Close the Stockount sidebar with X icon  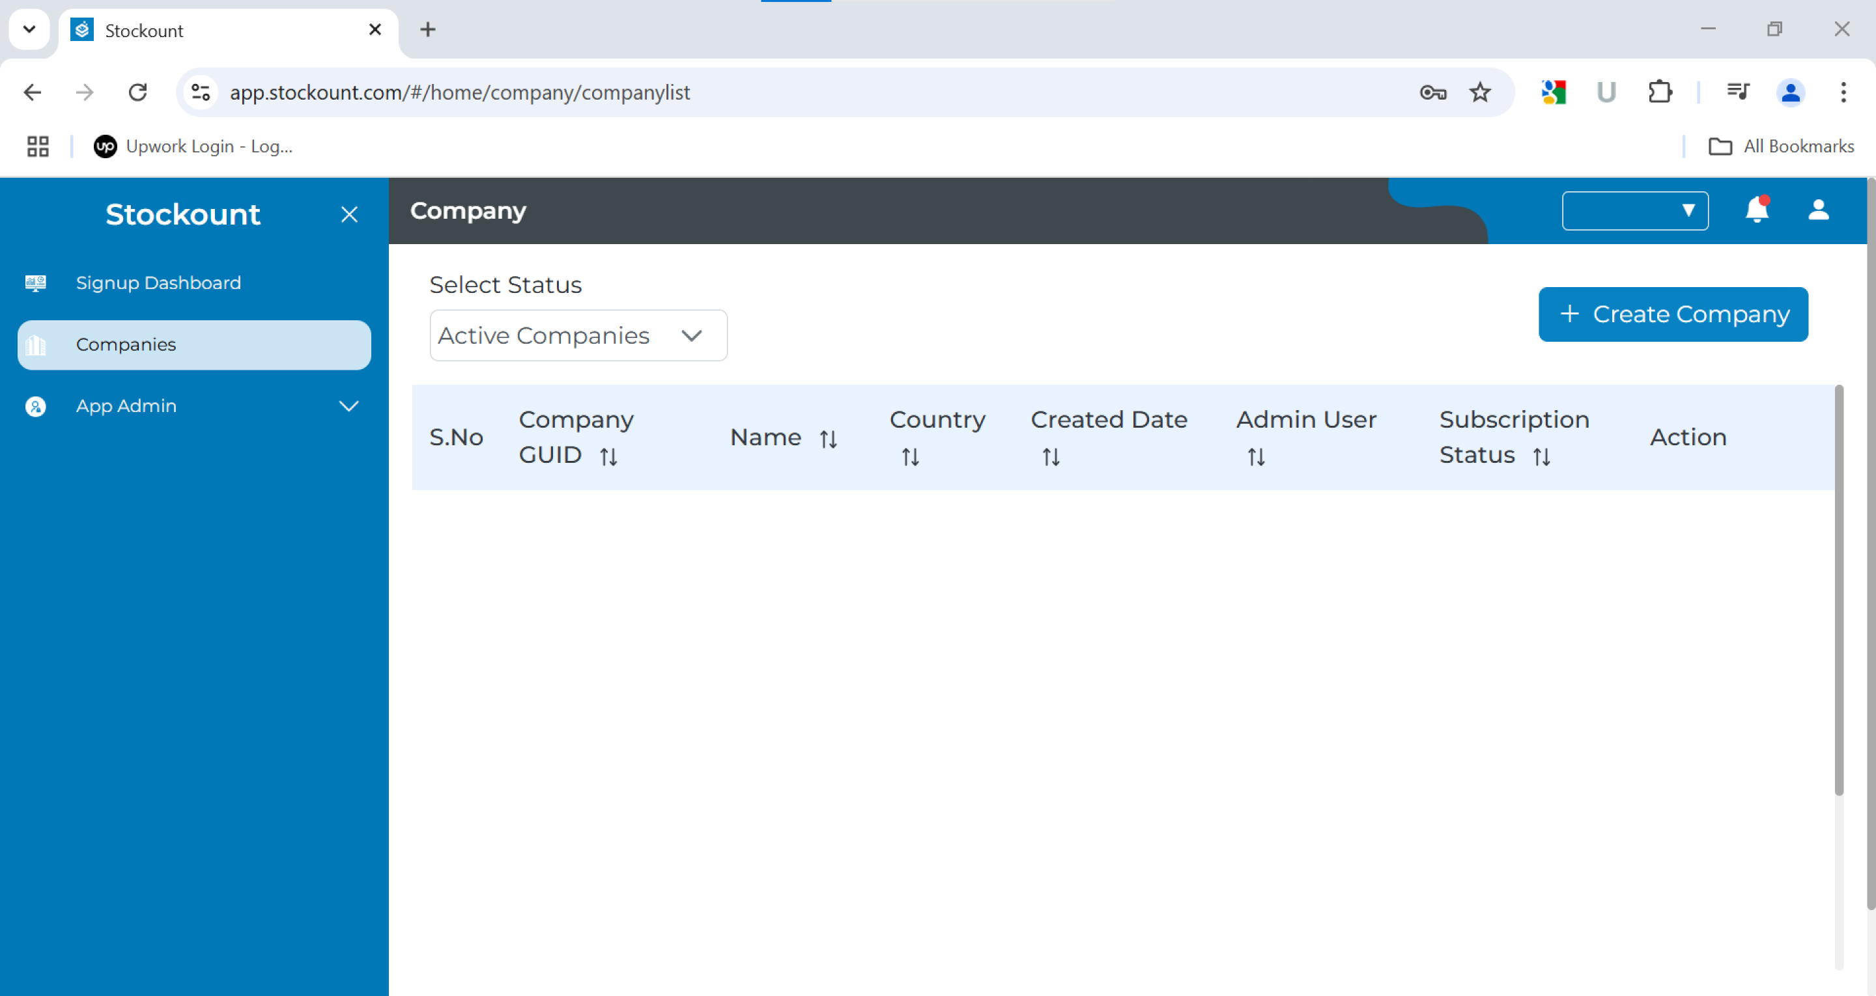pyautogui.click(x=349, y=214)
